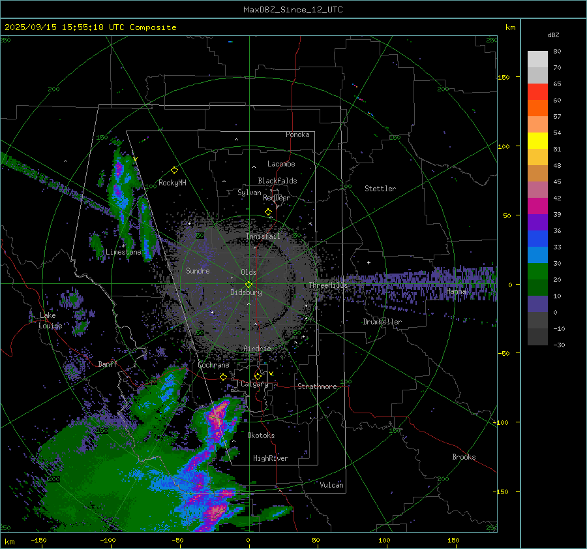Click the Drumheller label
Screen dimensions: 587x549
(382, 322)
